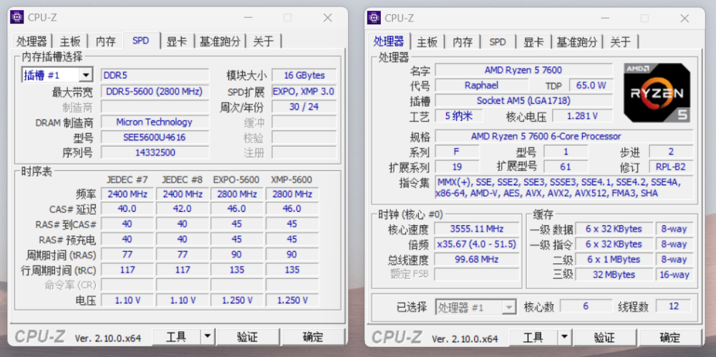
Task: Click the 6-Core Processor specification field
Action: point(564,136)
